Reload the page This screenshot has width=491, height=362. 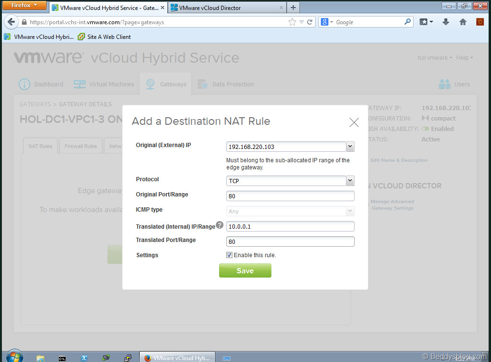(310, 22)
